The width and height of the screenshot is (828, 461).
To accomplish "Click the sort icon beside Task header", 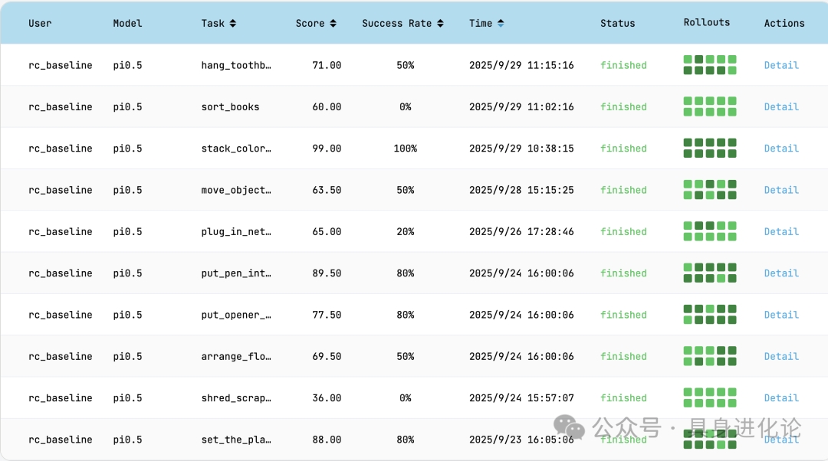I will click(x=233, y=24).
